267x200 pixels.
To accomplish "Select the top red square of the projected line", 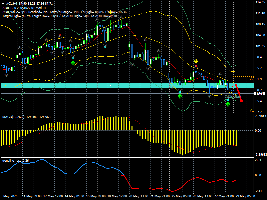I will click(x=236, y=85).
